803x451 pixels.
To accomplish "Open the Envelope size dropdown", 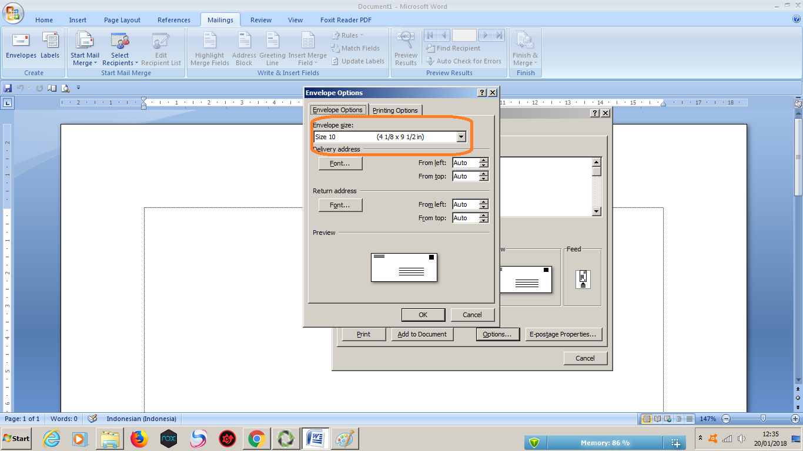I will click(461, 136).
